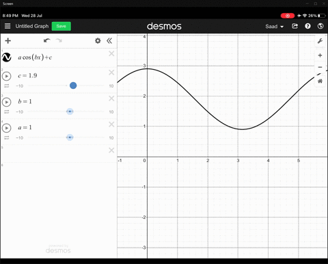Click the share graph icon
This screenshot has height=264, width=328.
(295, 26)
